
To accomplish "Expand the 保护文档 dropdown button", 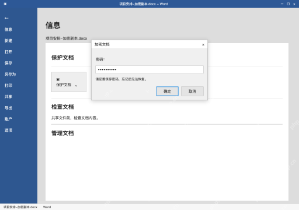I will (69, 82).
